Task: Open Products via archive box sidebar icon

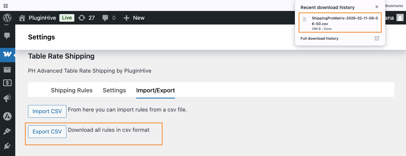Action: (7, 69)
